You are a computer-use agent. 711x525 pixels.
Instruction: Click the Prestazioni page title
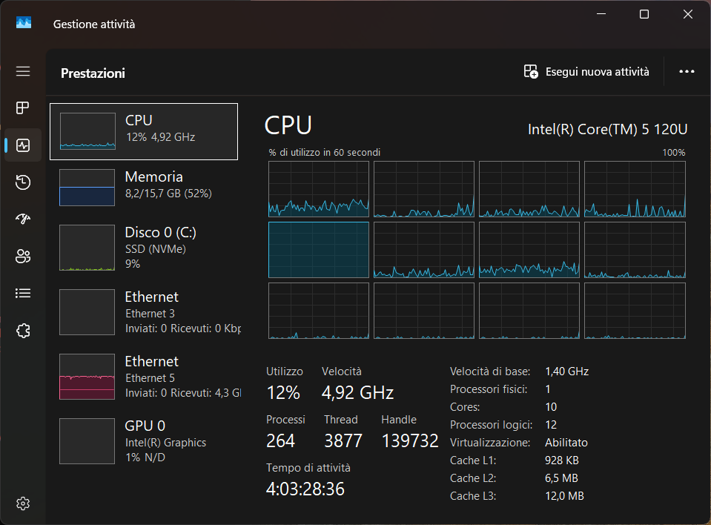(93, 73)
